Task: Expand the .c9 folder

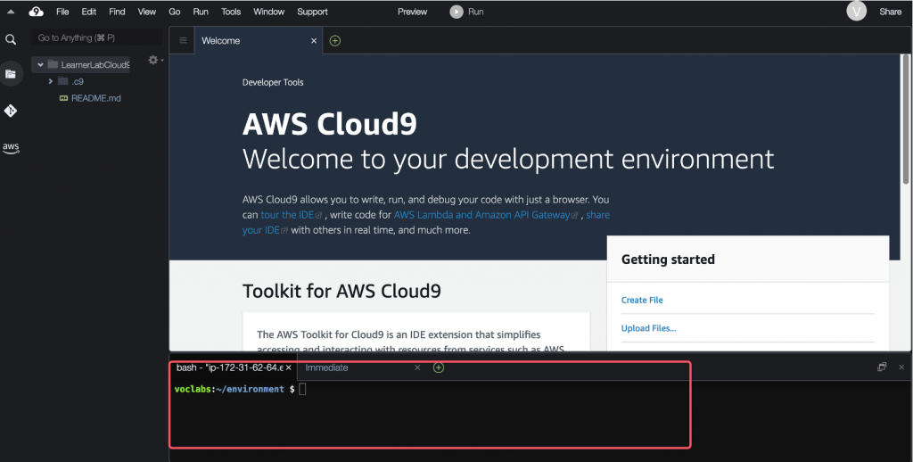Action: click(51, 81)
